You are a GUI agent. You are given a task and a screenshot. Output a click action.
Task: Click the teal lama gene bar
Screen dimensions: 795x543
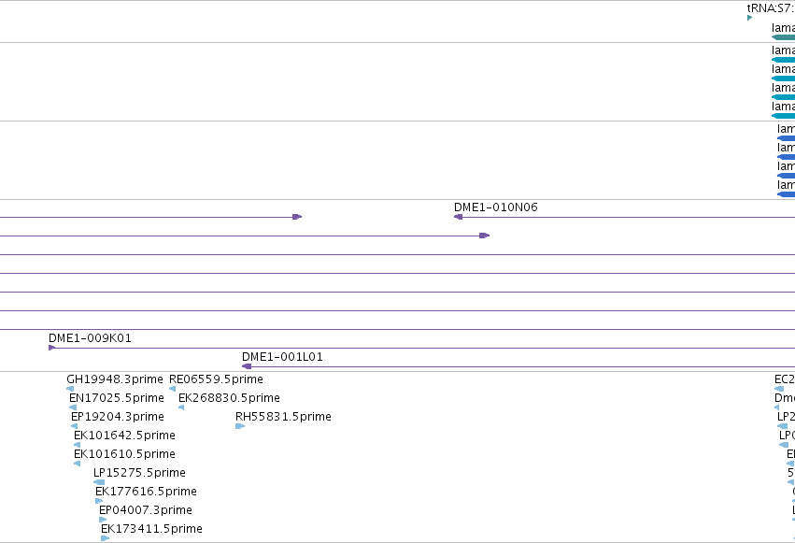coord(784,37)
